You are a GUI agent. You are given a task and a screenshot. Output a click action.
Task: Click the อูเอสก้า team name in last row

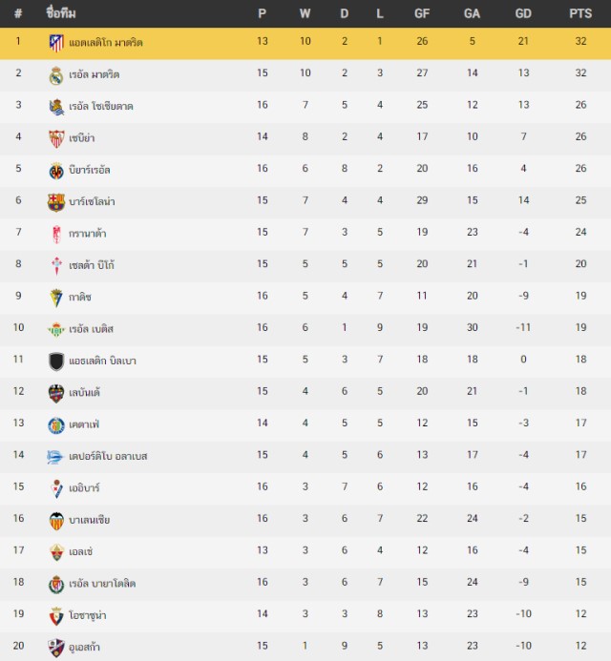click(x=84, y=647)
